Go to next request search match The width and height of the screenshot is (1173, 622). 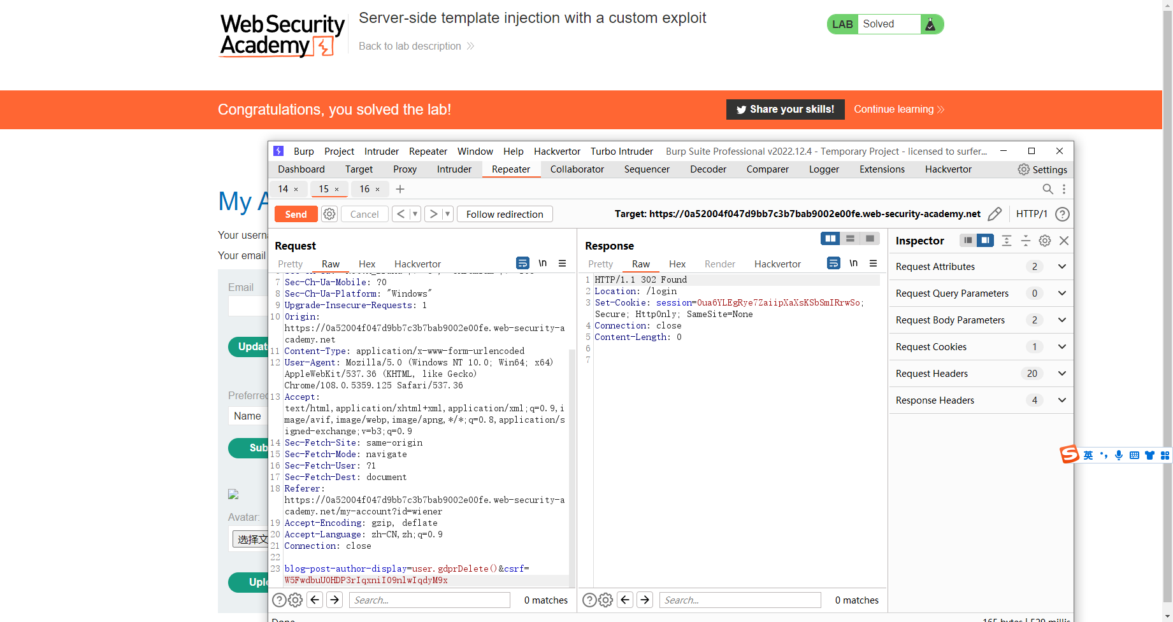point(335,600)
